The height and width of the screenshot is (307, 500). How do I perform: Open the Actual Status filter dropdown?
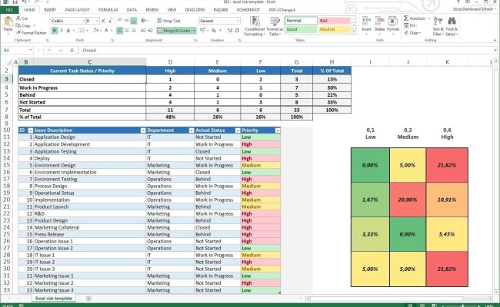[238, 130]
